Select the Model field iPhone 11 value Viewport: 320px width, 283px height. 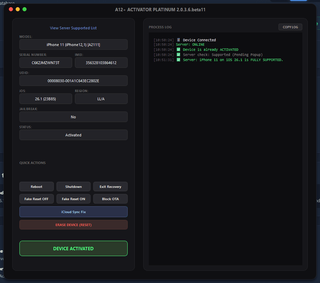pos(74,45)
